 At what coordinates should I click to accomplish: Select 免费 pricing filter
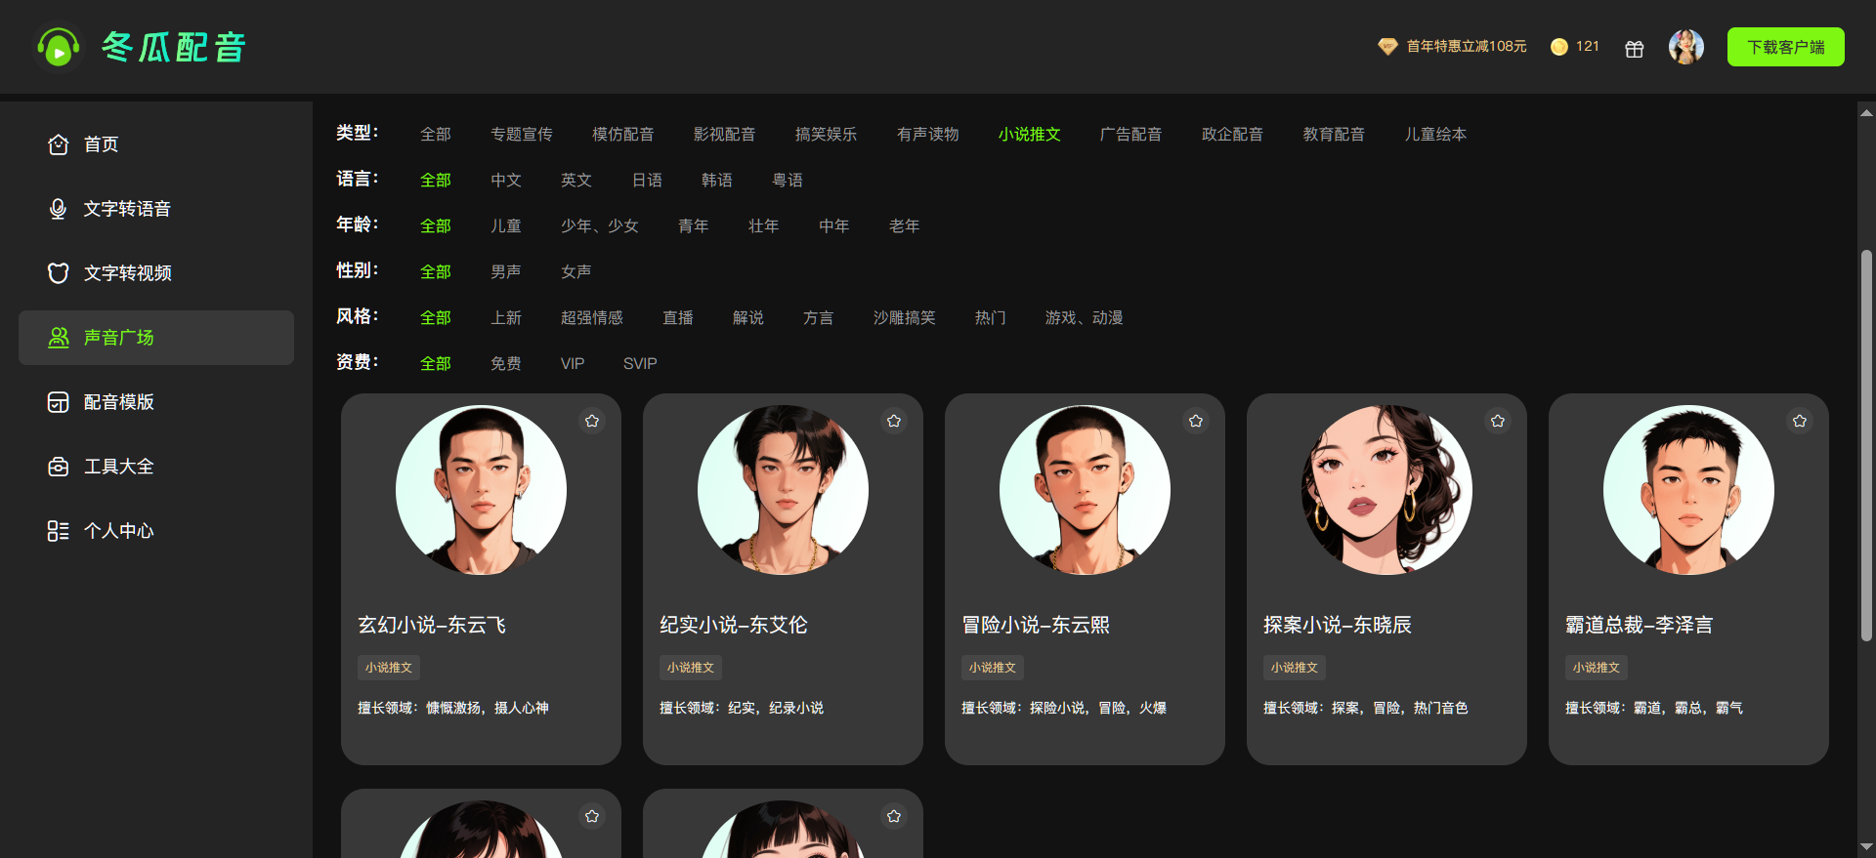[506, 363]
